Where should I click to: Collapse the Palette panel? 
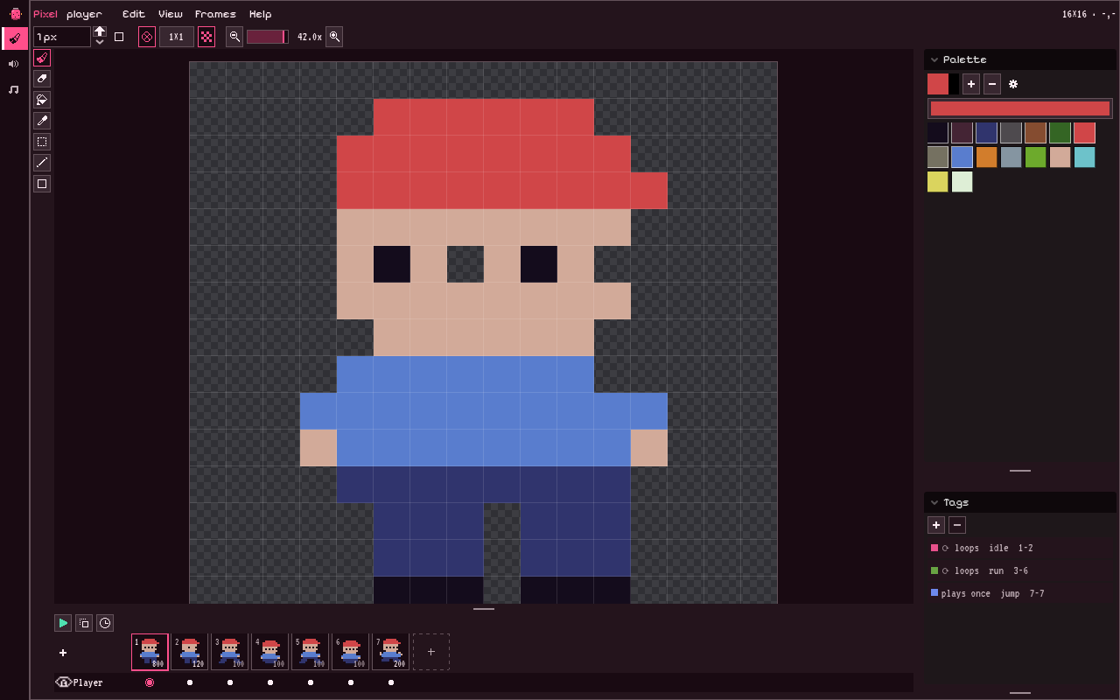(935, 59)
